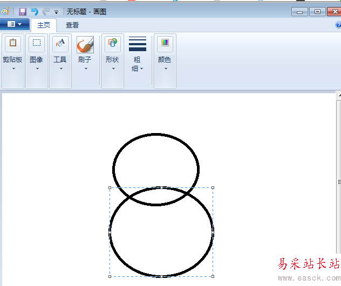Click the 粗细 line thickness icon
Viewport: 341px width, 286px height.
coord(138,44)
